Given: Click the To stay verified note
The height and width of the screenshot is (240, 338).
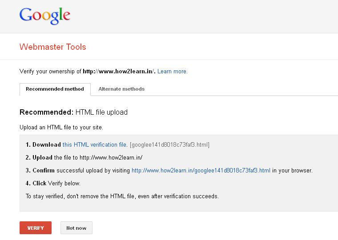Looking at the screenshot, I should pos(122,196).
